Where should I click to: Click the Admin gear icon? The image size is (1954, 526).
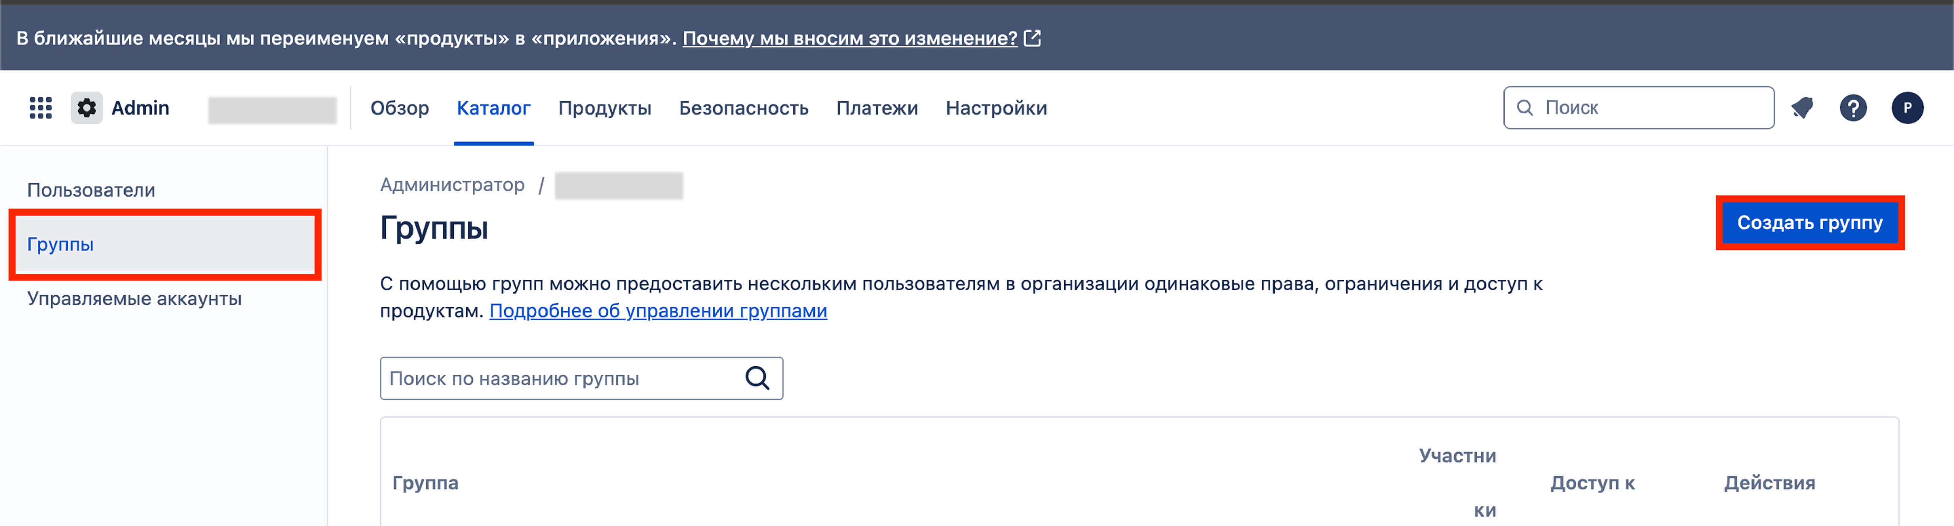tap(87, 108)
